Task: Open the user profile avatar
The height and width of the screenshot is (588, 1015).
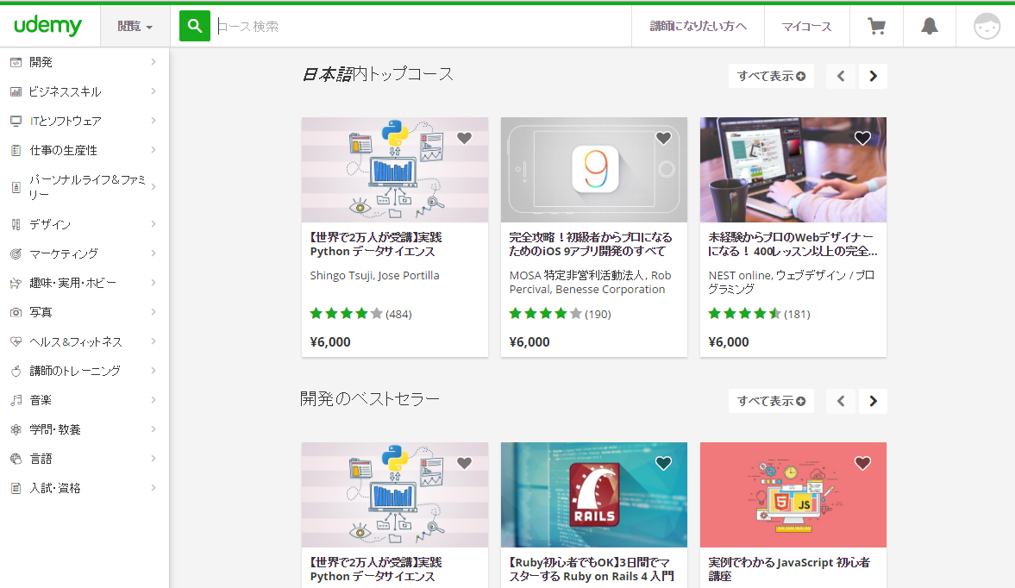Action: pyautogui.click(x=987, y=27)
